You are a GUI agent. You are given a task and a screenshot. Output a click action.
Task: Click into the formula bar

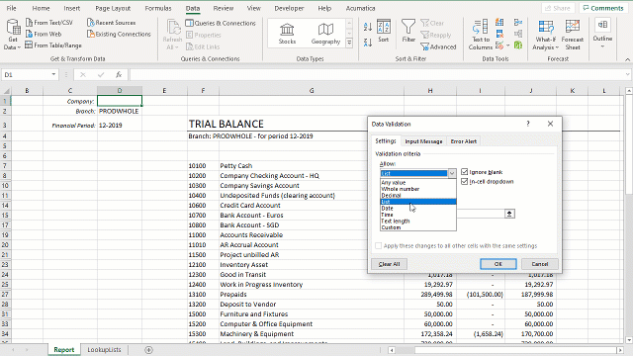(377, 75)
